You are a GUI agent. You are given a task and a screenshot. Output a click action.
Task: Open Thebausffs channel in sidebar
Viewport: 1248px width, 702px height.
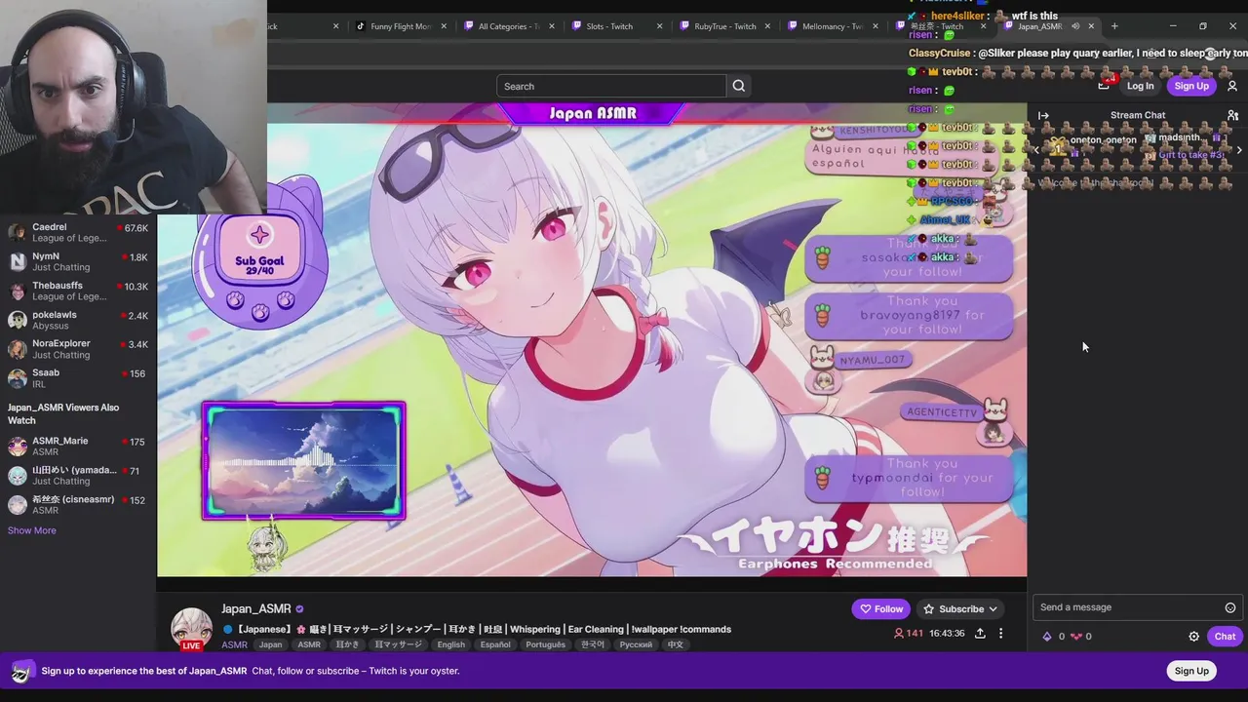78,291
